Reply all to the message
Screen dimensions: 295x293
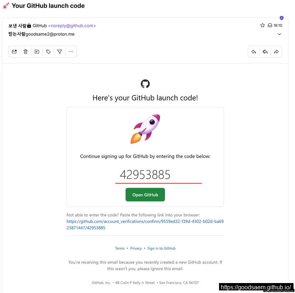(x=265, y=52)
